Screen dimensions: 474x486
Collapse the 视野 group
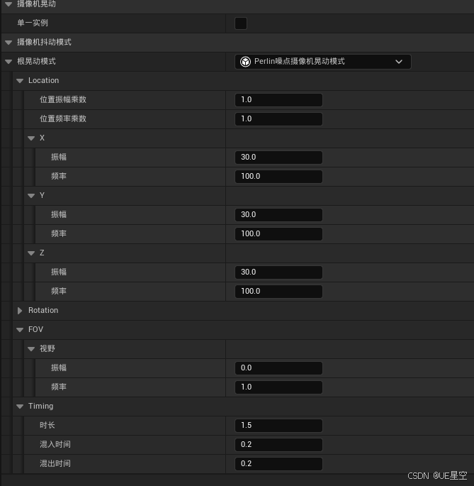pyautogui.click(x=31, y=349)
